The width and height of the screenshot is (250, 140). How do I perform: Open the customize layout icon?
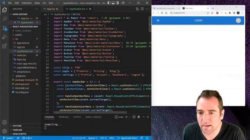point(123,3)
